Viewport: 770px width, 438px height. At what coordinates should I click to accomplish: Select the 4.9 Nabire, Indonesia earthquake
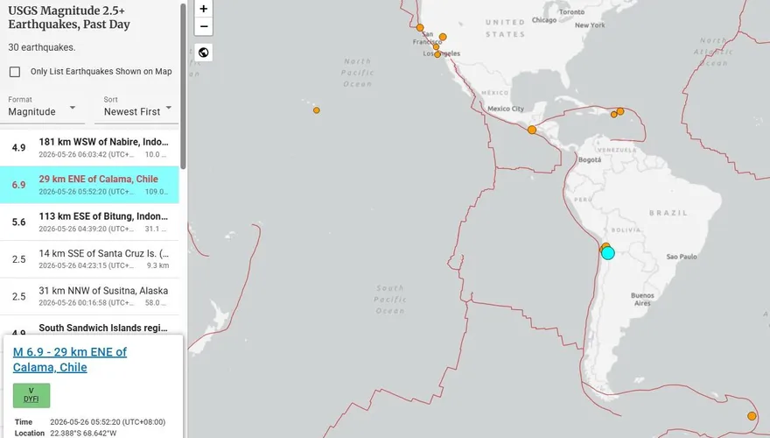(89, 147)
